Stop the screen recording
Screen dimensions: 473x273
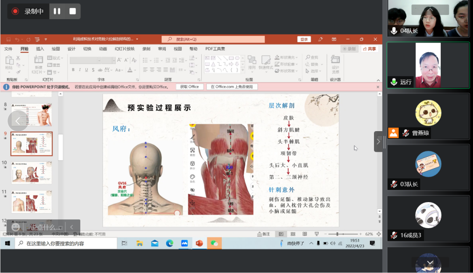72,11
